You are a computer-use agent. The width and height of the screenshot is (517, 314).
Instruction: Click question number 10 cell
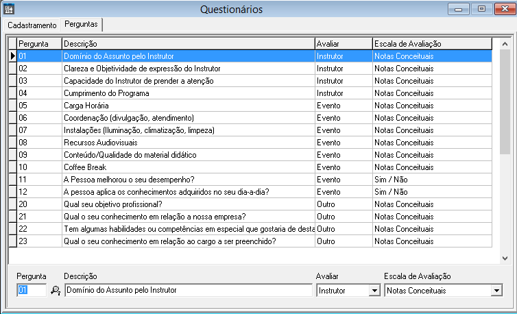(40, 167)
